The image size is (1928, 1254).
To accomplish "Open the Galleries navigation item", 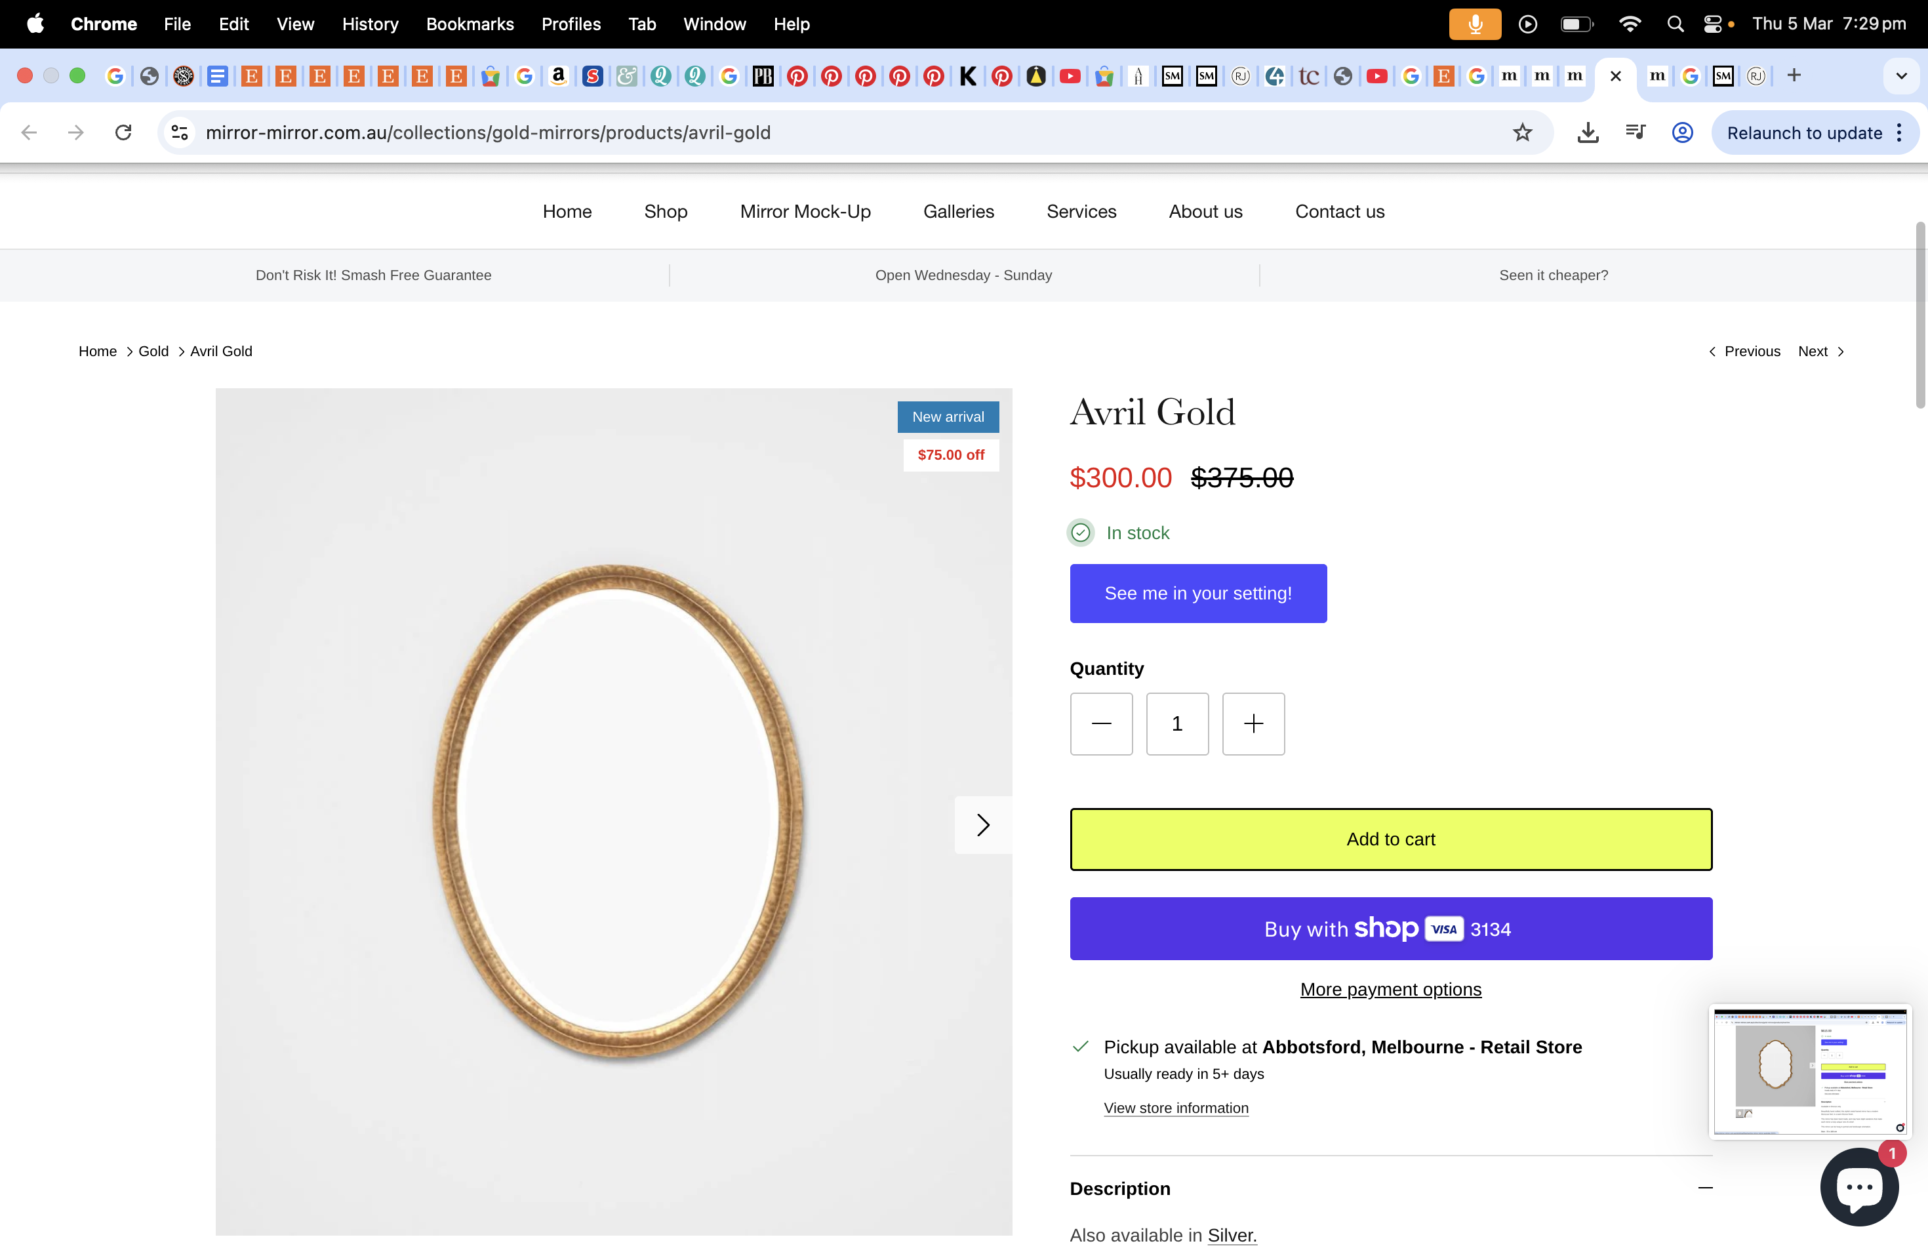I will 958,211.
